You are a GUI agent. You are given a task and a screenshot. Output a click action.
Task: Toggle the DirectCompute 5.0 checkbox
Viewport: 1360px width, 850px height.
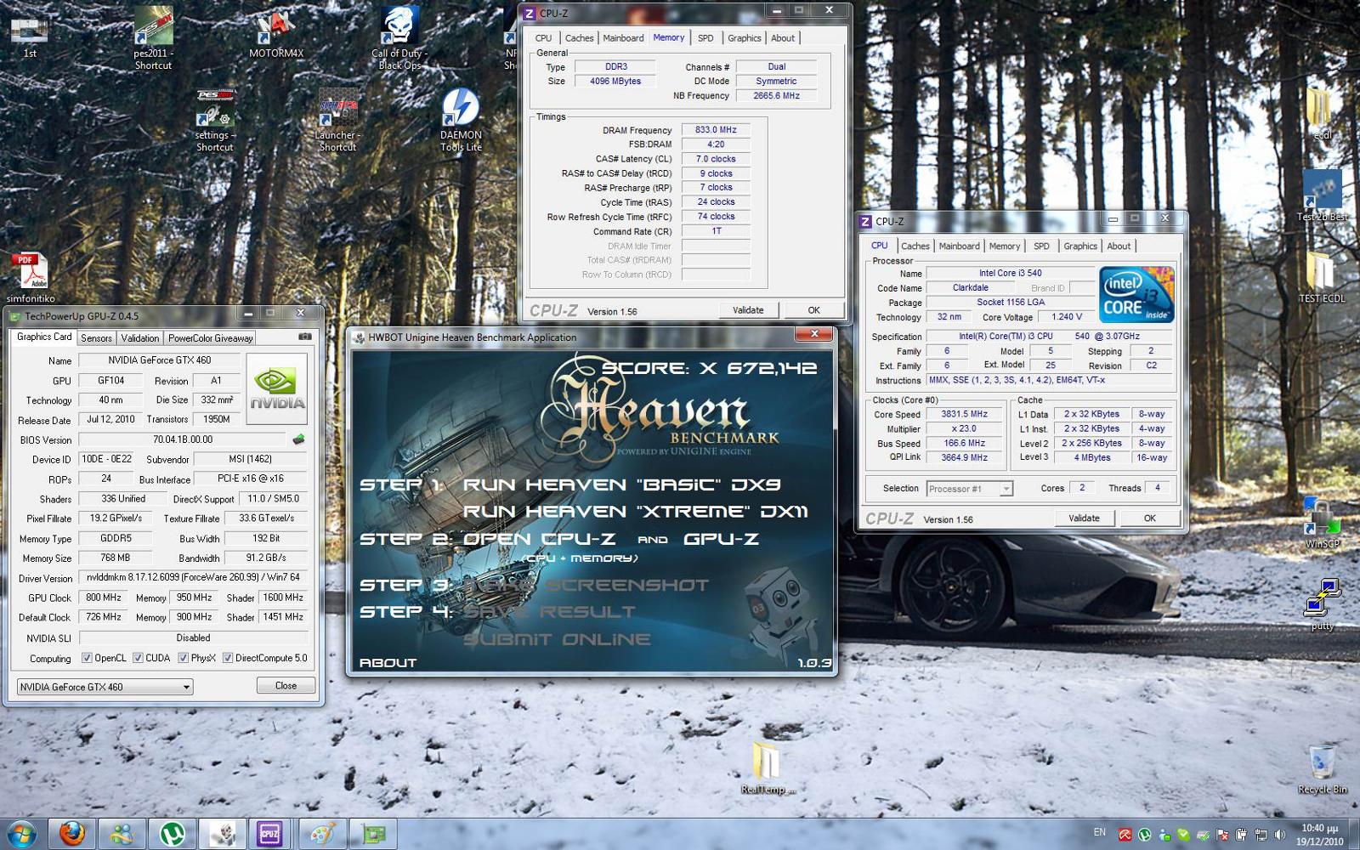228,658
